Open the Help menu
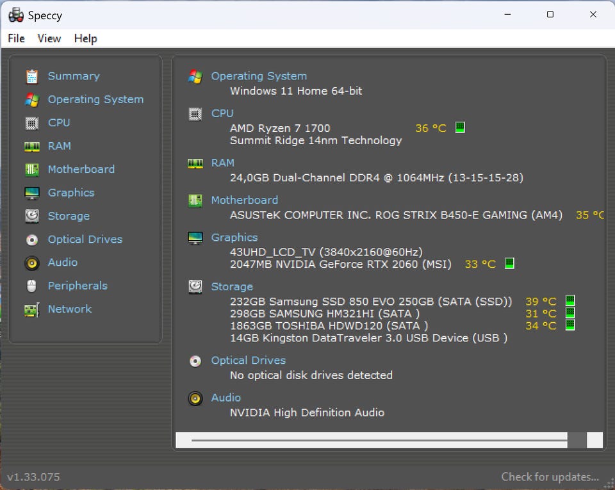615x490 pixels. pos(85,38)
